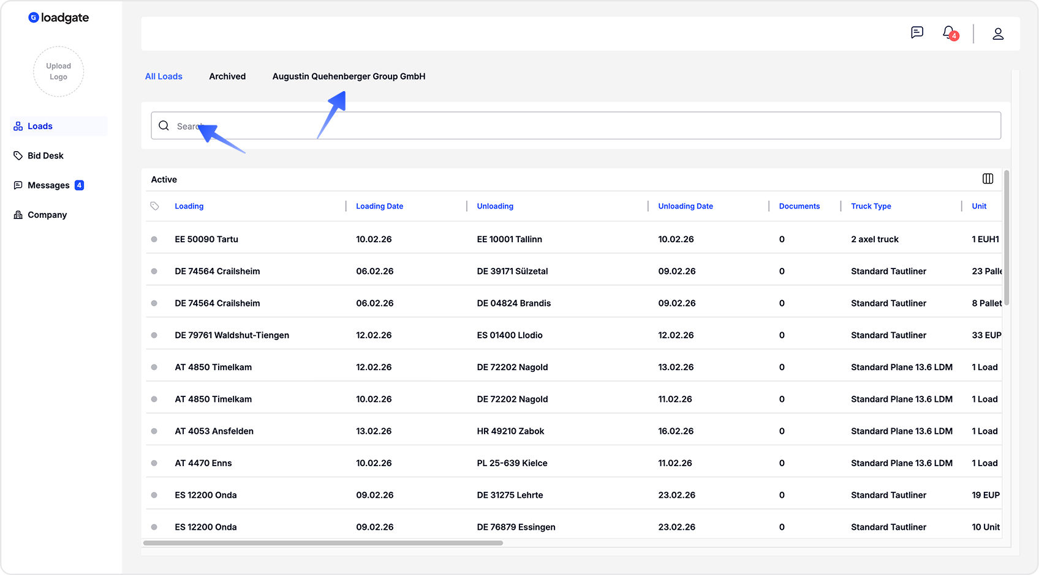Select the All Loads tab
The image size is (1039, 575).
164,76
